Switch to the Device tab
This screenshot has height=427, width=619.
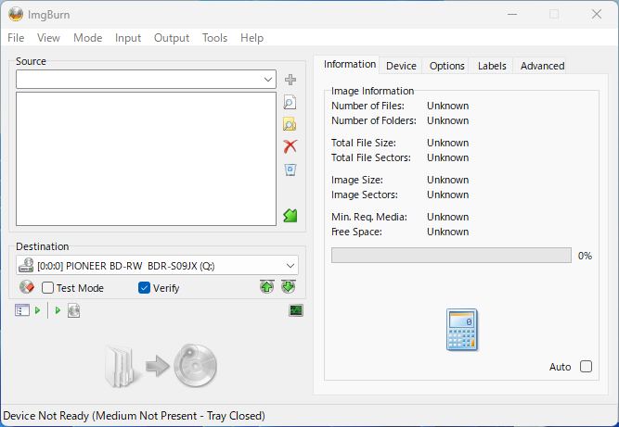[401, 66]
